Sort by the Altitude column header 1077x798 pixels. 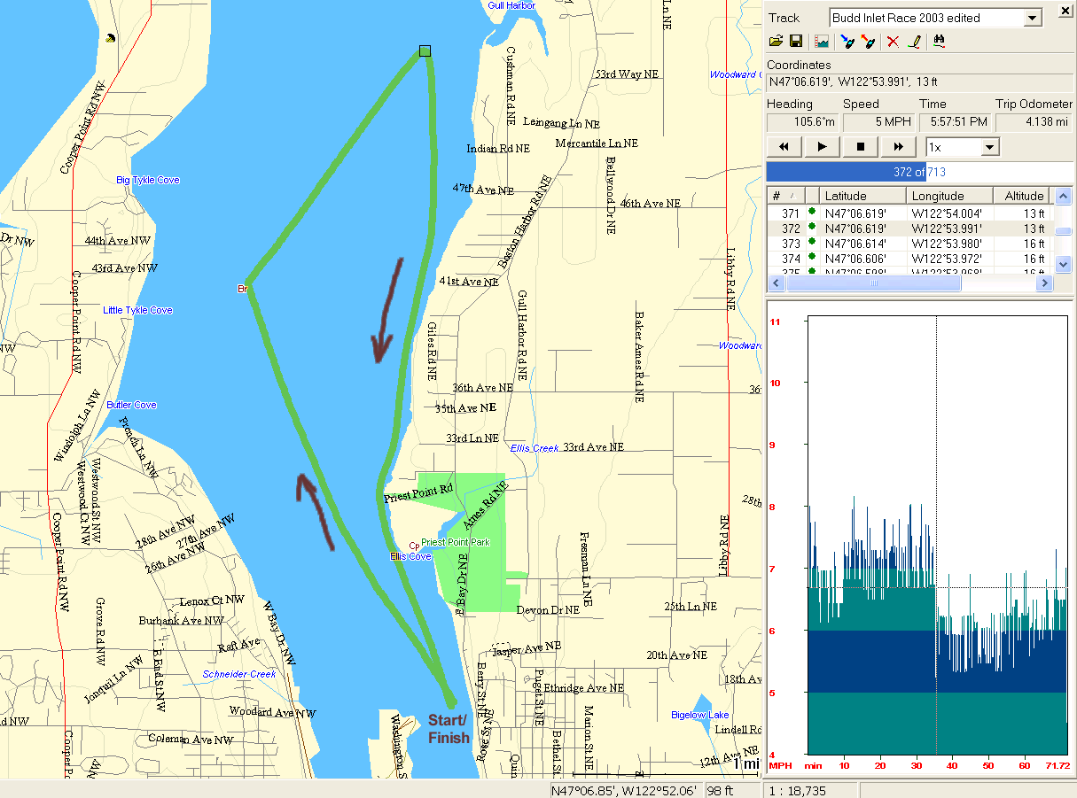click(x=1024, y=196)
